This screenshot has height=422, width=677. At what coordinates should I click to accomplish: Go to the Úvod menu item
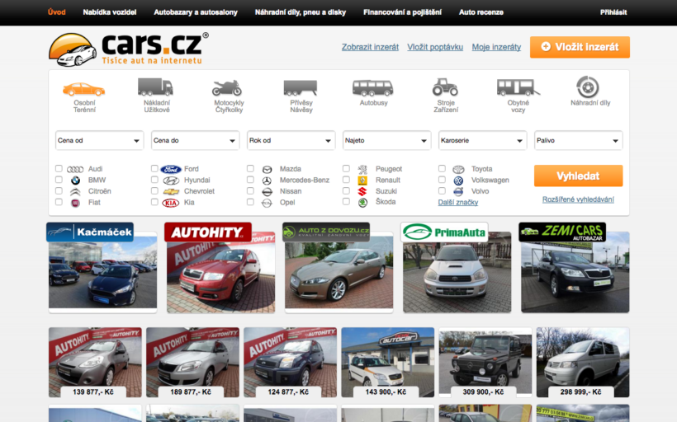pyautogui.click(x=57, y=12)
